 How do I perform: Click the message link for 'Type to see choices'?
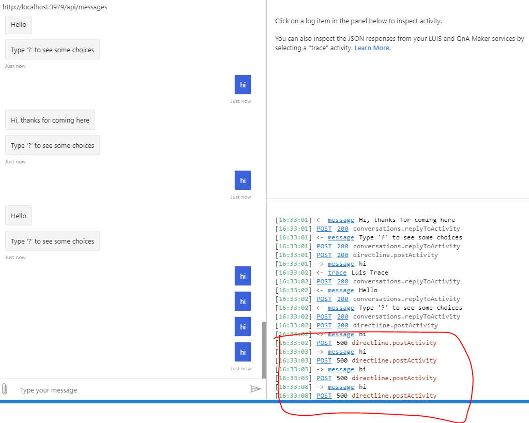341,237
